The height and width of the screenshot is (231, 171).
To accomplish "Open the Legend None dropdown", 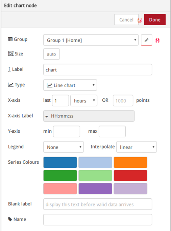I will coord(64,147).
